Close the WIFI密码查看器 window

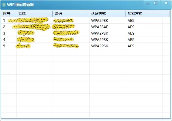pos(166,3)
